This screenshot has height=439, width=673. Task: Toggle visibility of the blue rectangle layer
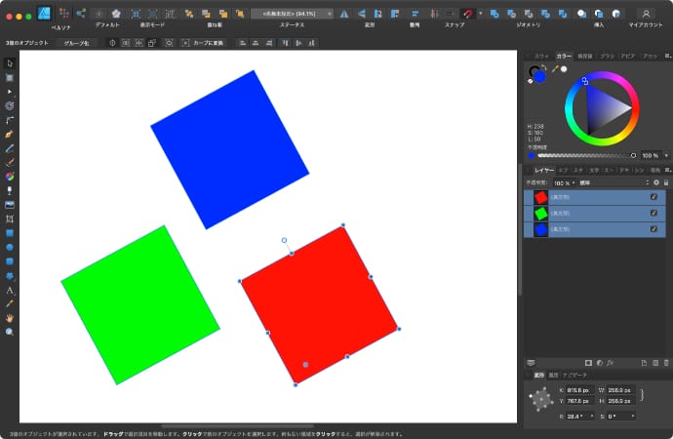pos(654,229)
